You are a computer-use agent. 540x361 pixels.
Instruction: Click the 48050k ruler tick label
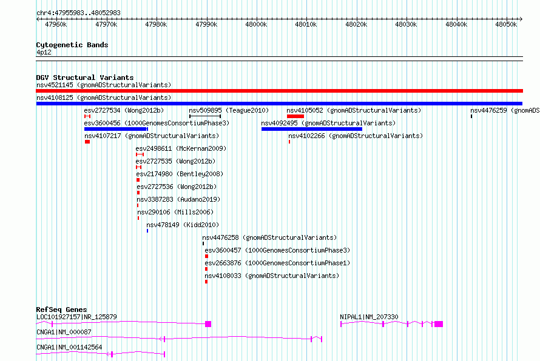coord(506,24)
